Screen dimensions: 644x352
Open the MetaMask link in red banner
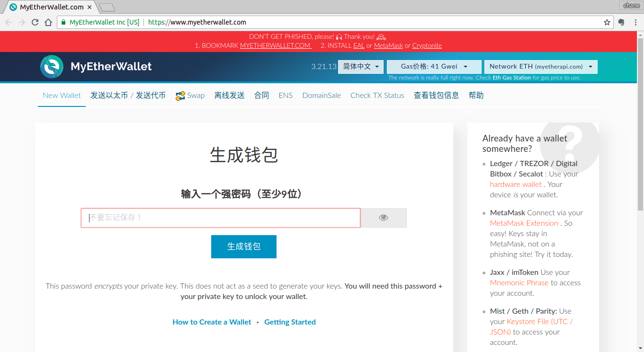point(388,46)
